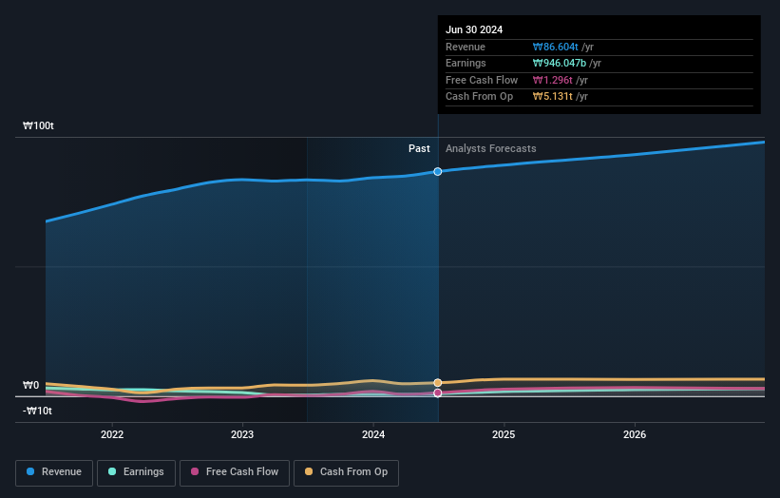This screenshot has width=780, height=498.
Task: Click the Free Cash Flow label in tooltip
Action: 482,80
